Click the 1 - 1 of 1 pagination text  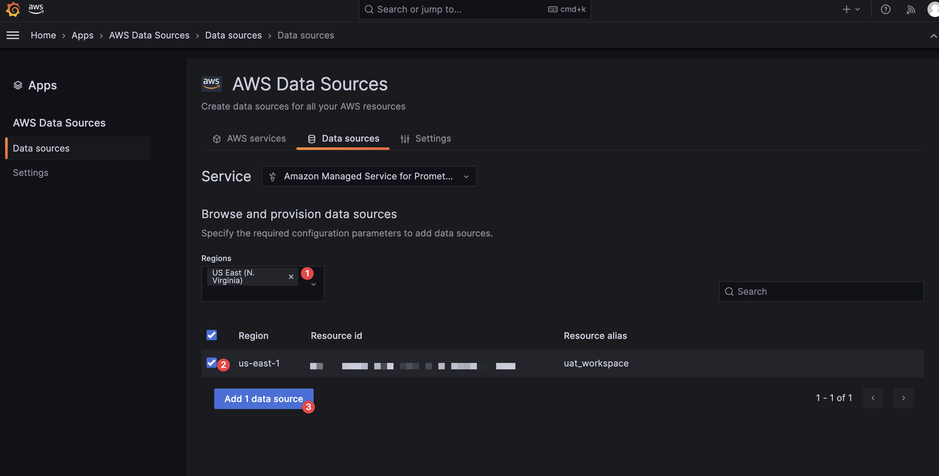834,398
